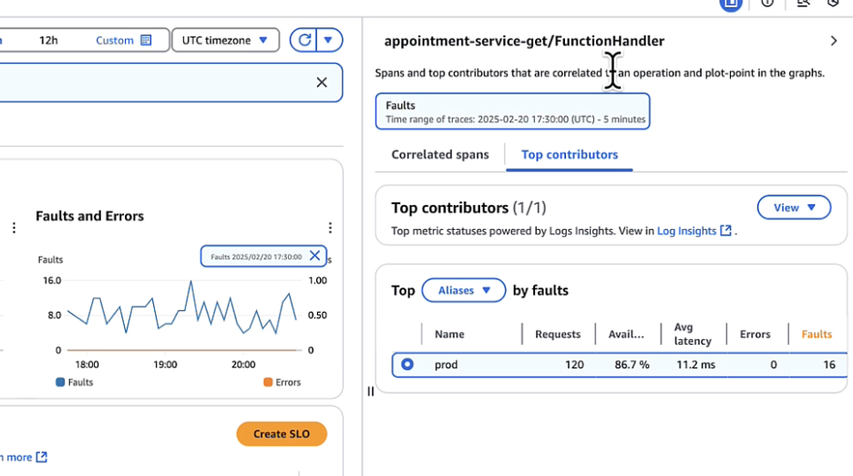This screenshot has height=476, width=853.
Task: Sort table by Faults column
Action: 816,335
